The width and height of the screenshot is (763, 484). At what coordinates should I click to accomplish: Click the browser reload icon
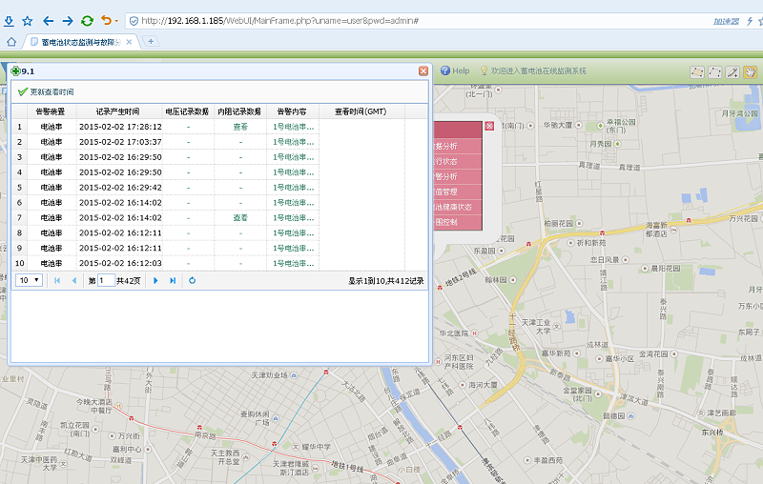coord(87,20)
